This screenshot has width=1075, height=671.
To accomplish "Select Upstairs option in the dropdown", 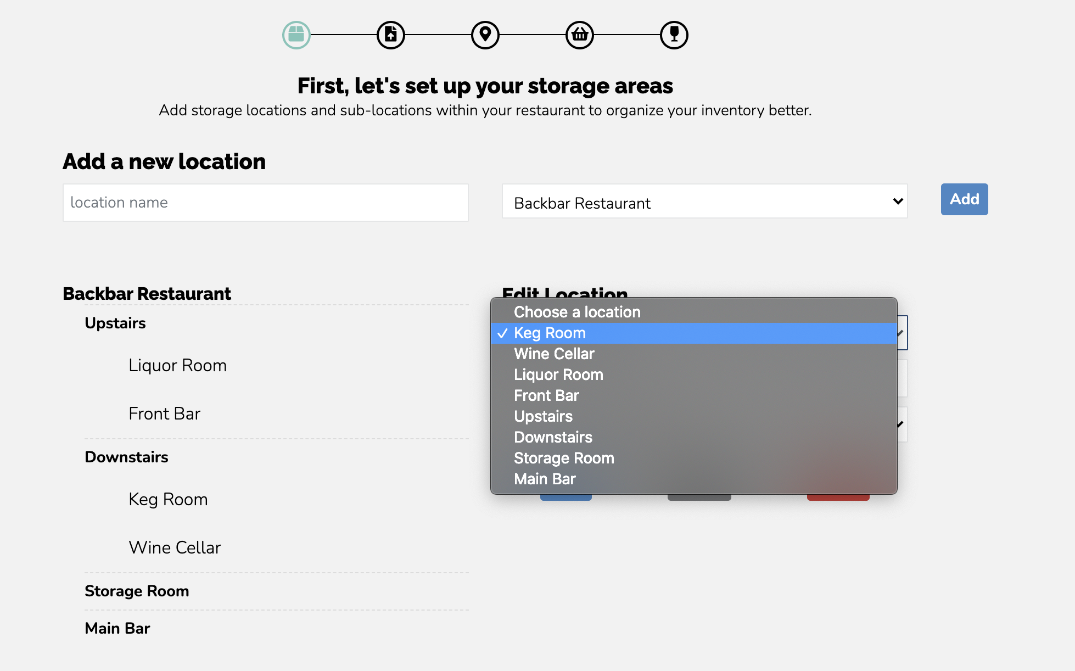I will pos(543,416).
